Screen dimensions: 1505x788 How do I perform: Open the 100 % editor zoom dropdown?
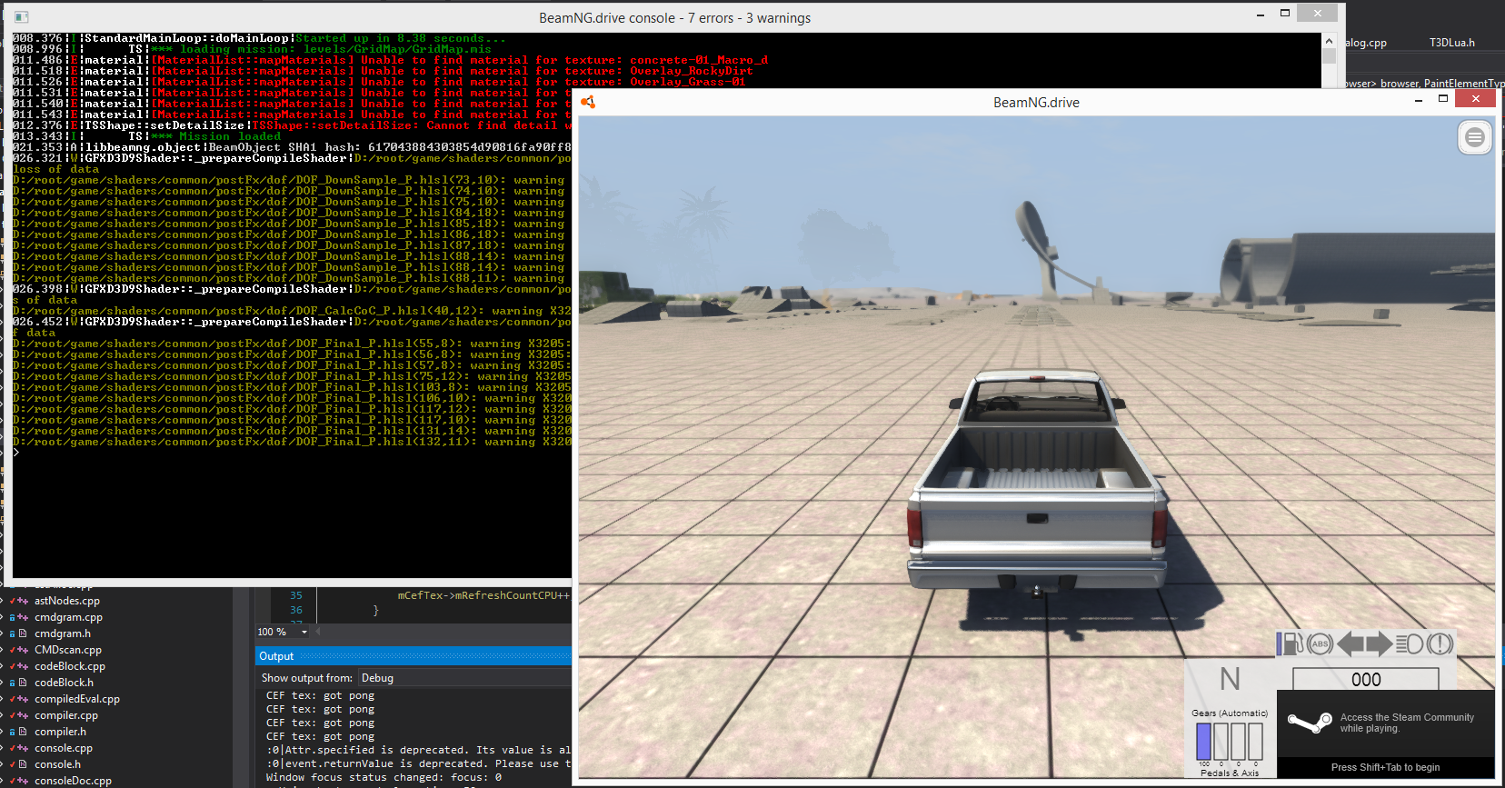(304, 632)
